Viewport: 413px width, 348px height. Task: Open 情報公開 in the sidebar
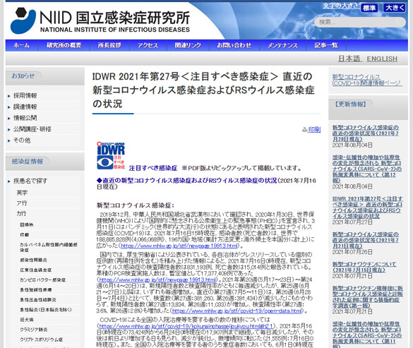click(25, 118)
